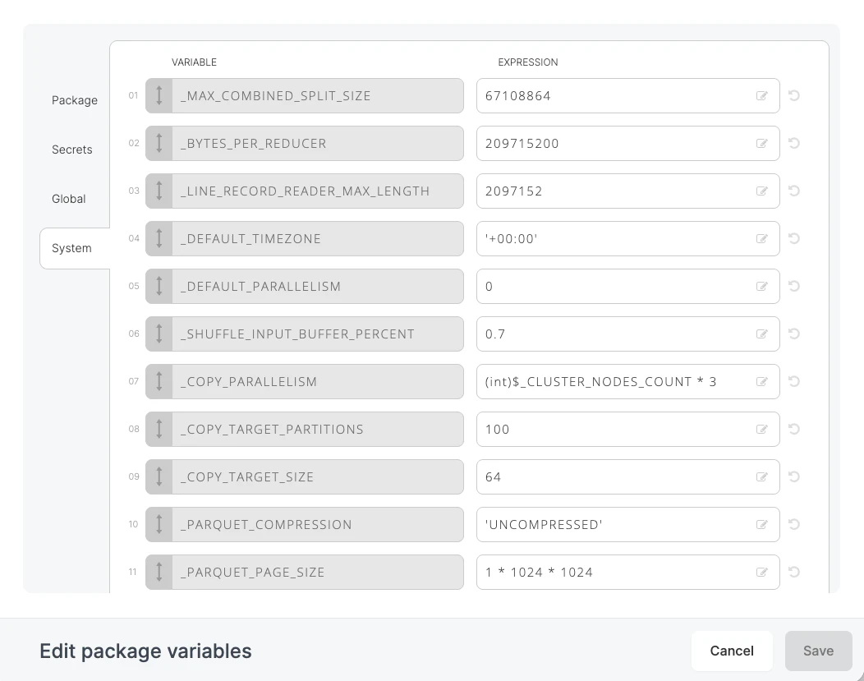
Task: Select the System tab
Action: pos(75,248)
